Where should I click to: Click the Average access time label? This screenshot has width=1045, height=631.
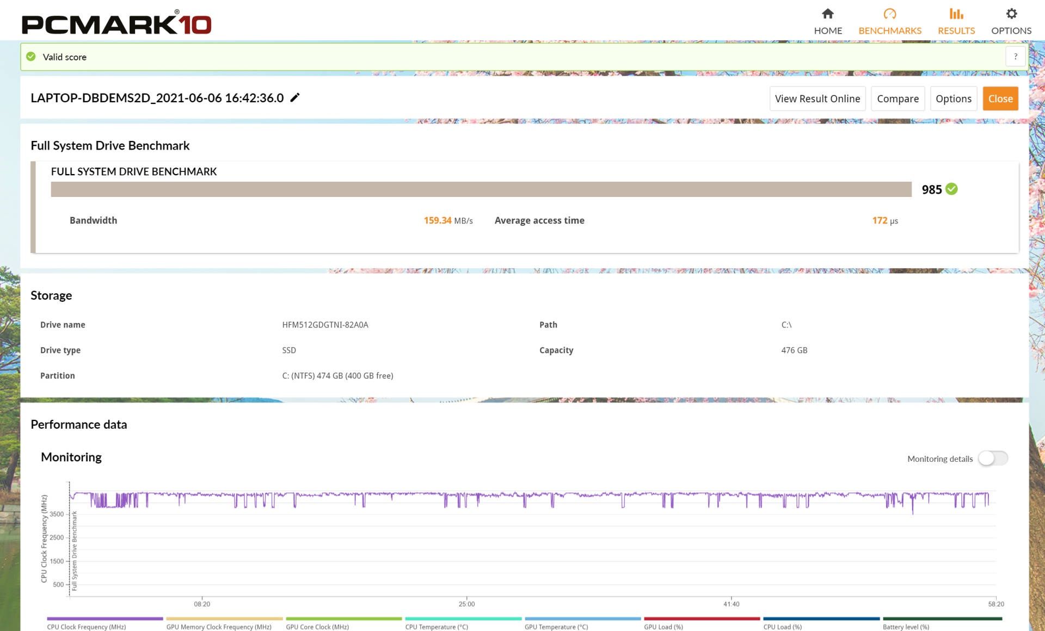(x=539, y=220)
